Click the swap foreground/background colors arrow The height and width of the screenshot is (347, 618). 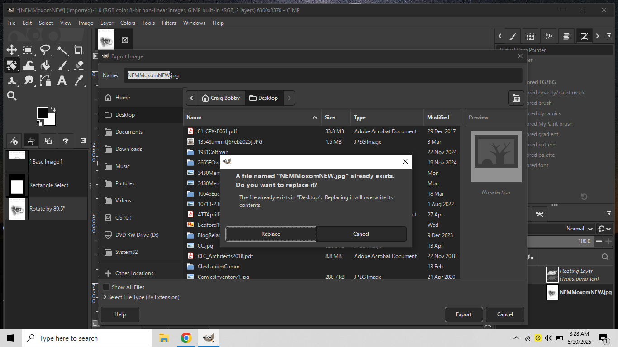[x=53, y=109]
